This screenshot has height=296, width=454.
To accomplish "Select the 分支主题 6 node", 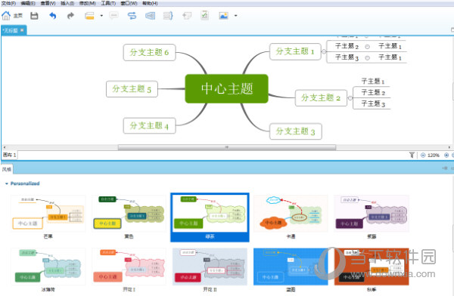I will coord(149,52).
